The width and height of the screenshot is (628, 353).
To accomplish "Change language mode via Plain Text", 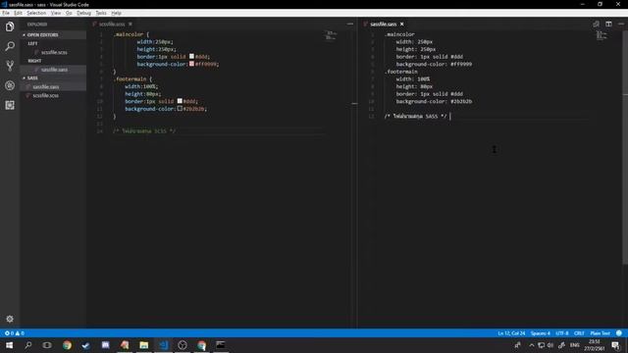I will (x=600, y=333).
